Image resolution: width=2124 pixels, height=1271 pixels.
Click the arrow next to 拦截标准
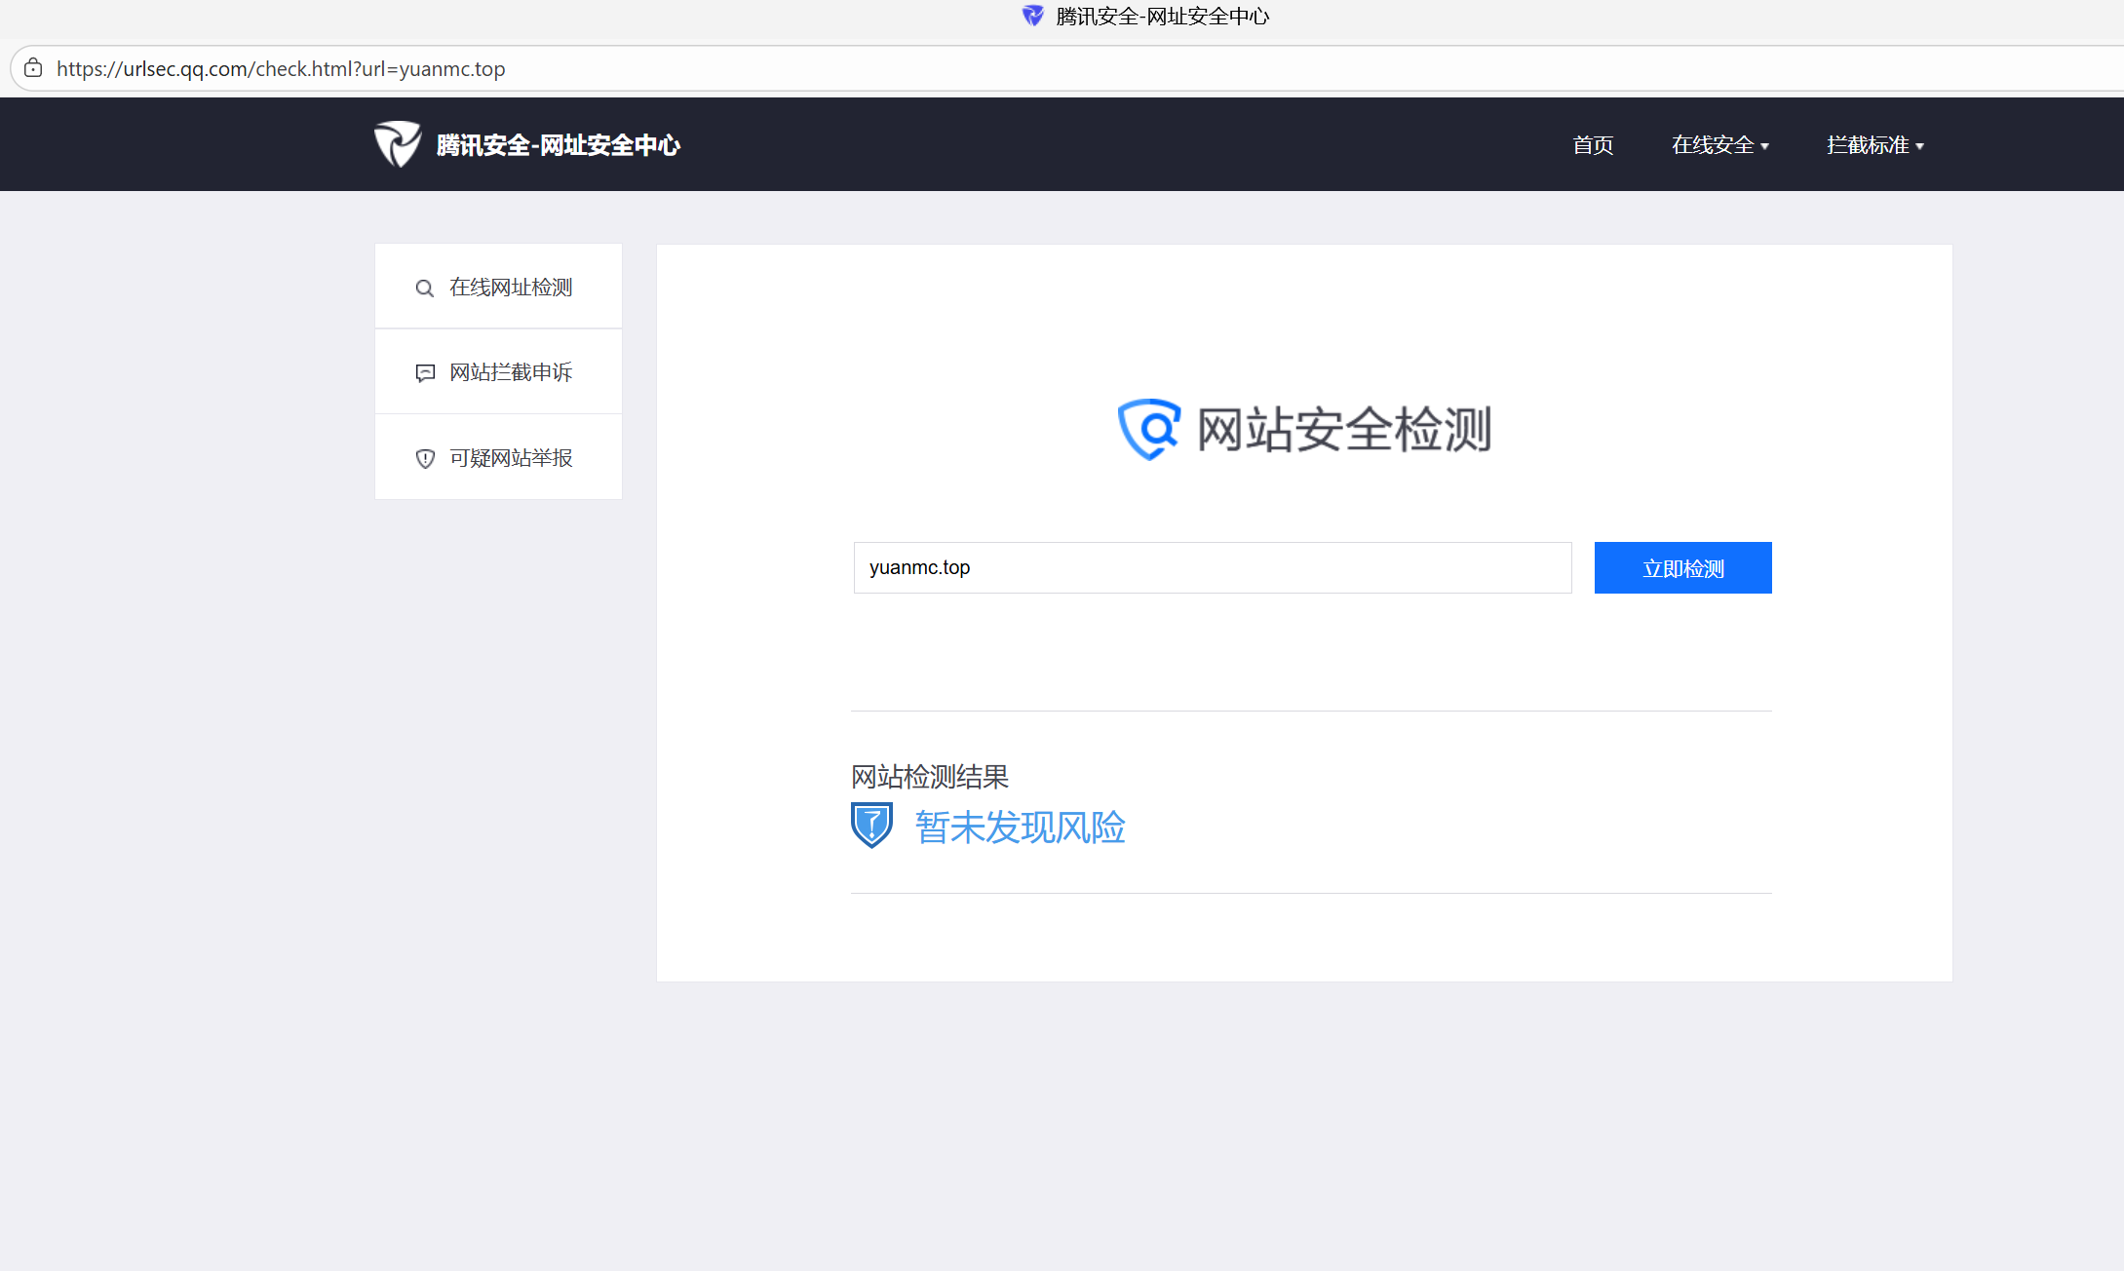click(x=1919, y=146)
